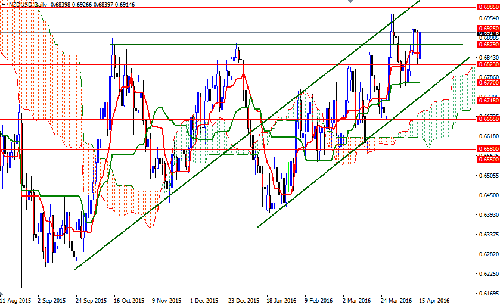Click the 0.62250 value on price axis
The height and width of the screenshot is (305, 500).
point(489,274)
